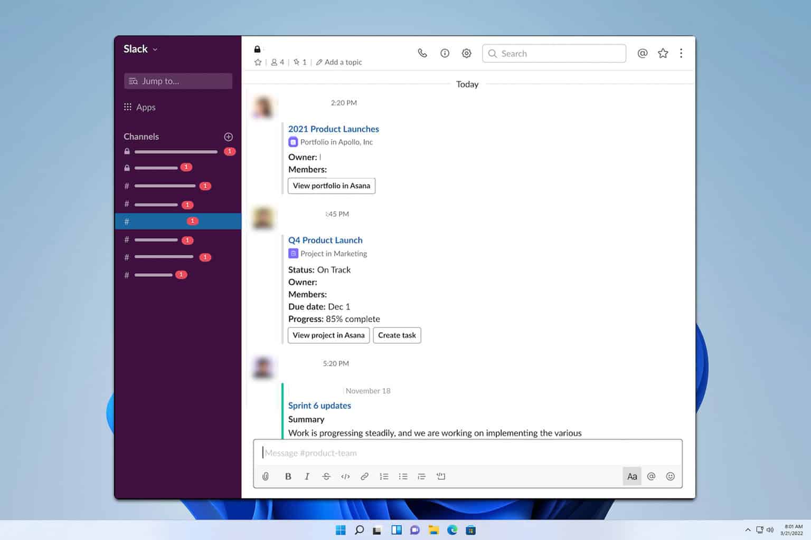Image resolution: width=811 pixels, height=540 pixels.
Task: Click the November 18 date text
Action: pos(368,391)
